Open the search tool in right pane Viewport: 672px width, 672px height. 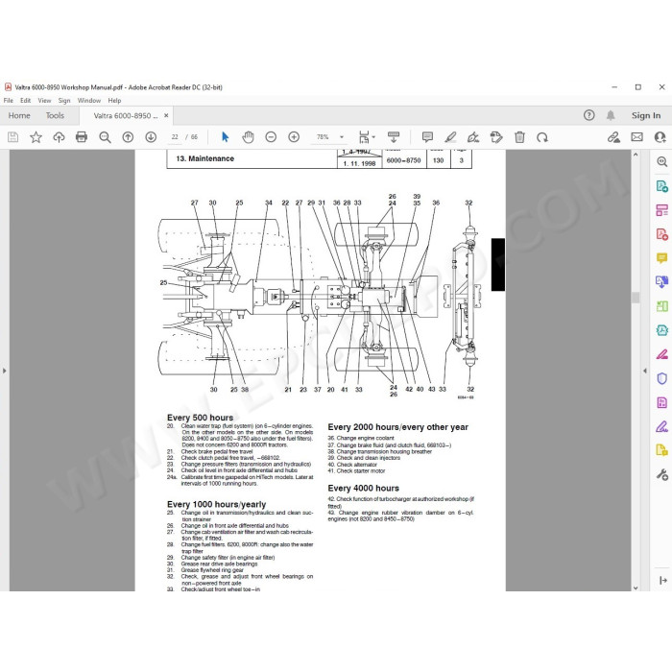[x=661, y=161]
